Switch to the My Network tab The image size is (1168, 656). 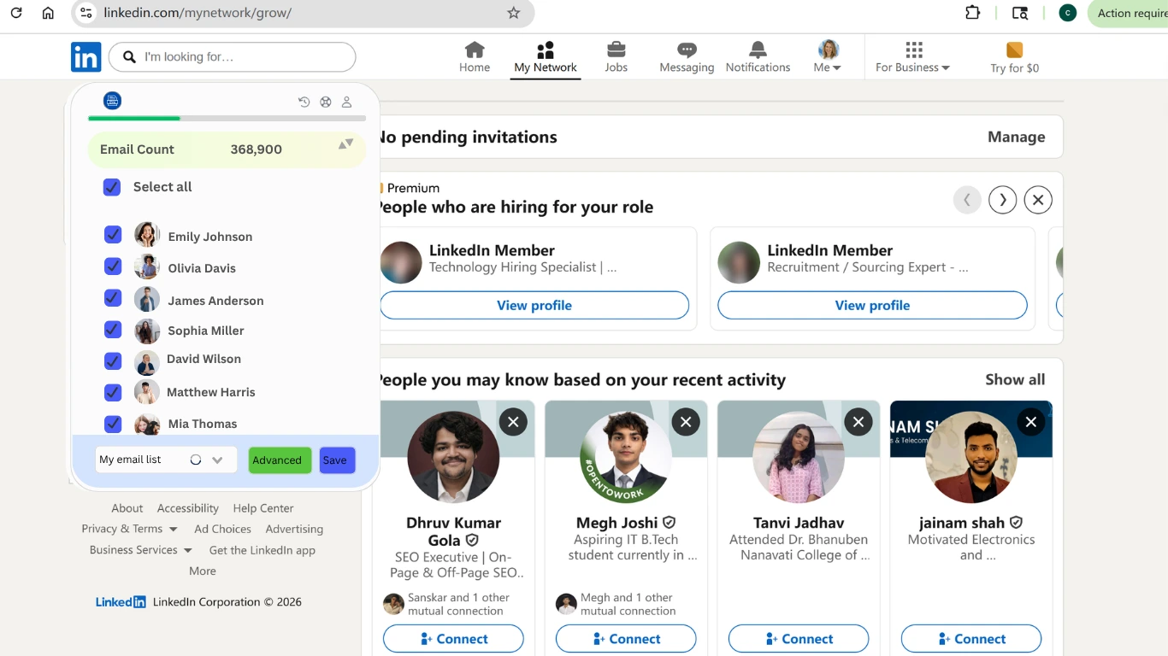pyautogui.click(x=545, y=51)
